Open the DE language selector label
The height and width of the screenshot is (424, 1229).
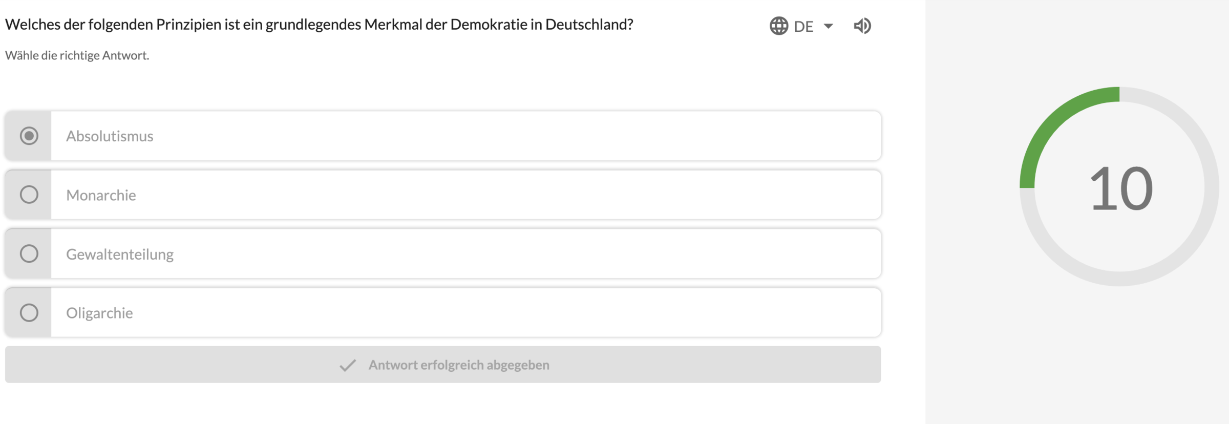803,27
